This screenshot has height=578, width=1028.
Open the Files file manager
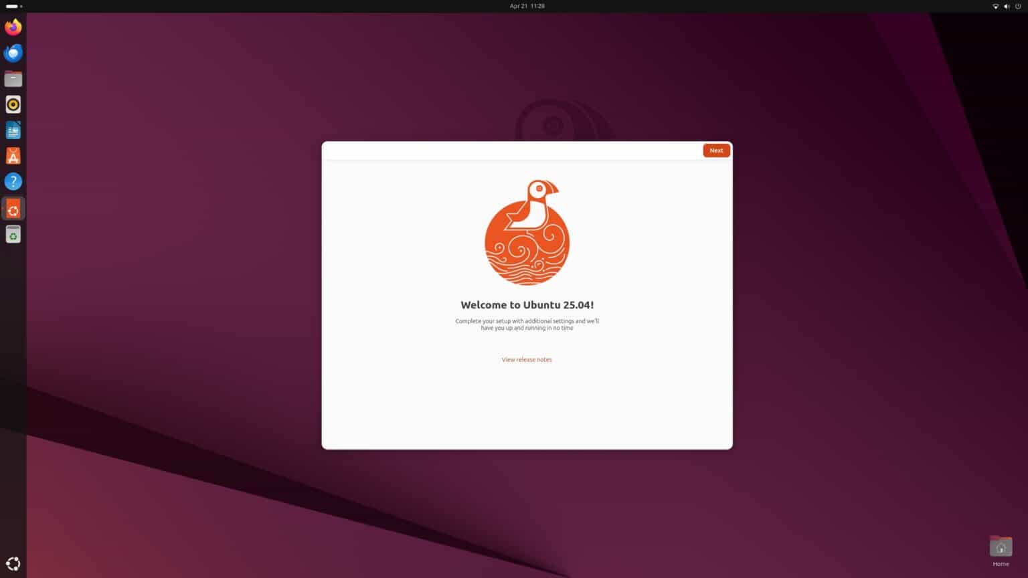click(13, 78)
